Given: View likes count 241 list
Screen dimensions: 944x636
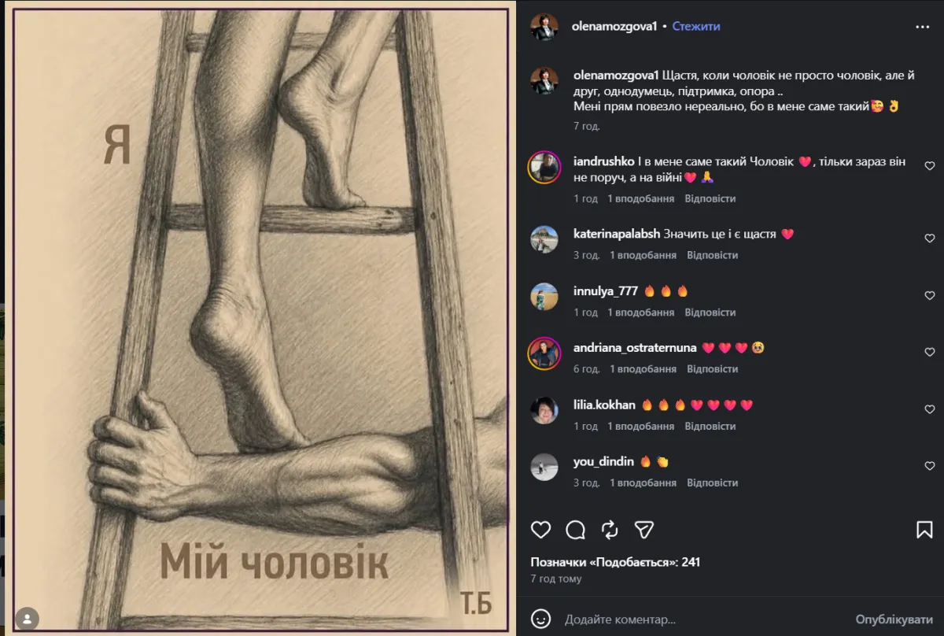Looking at the screenshot, I should click(x=615, y=562).
